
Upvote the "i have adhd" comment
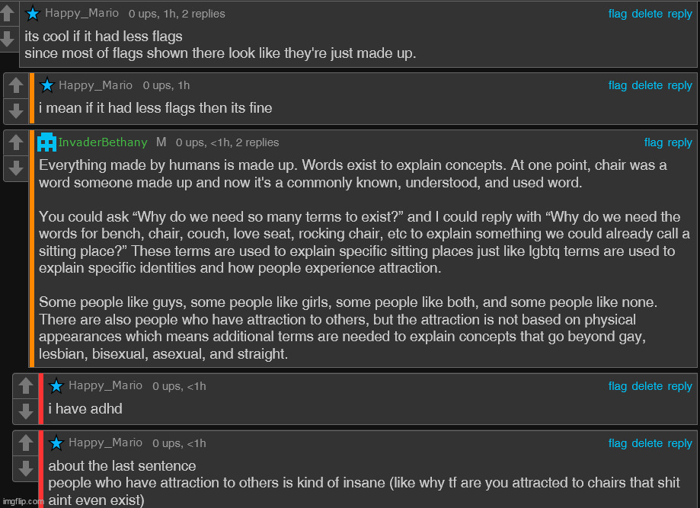(x=25, y=387)
